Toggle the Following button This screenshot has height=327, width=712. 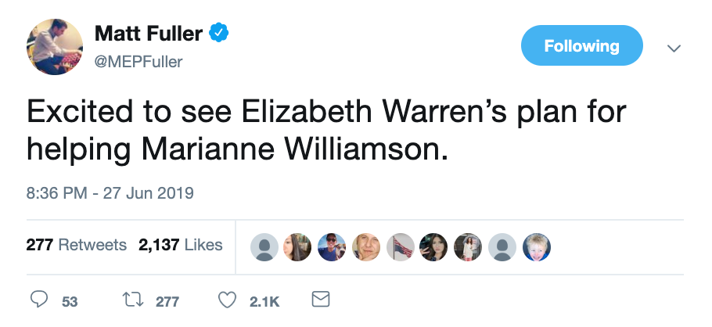pos(581,45)
